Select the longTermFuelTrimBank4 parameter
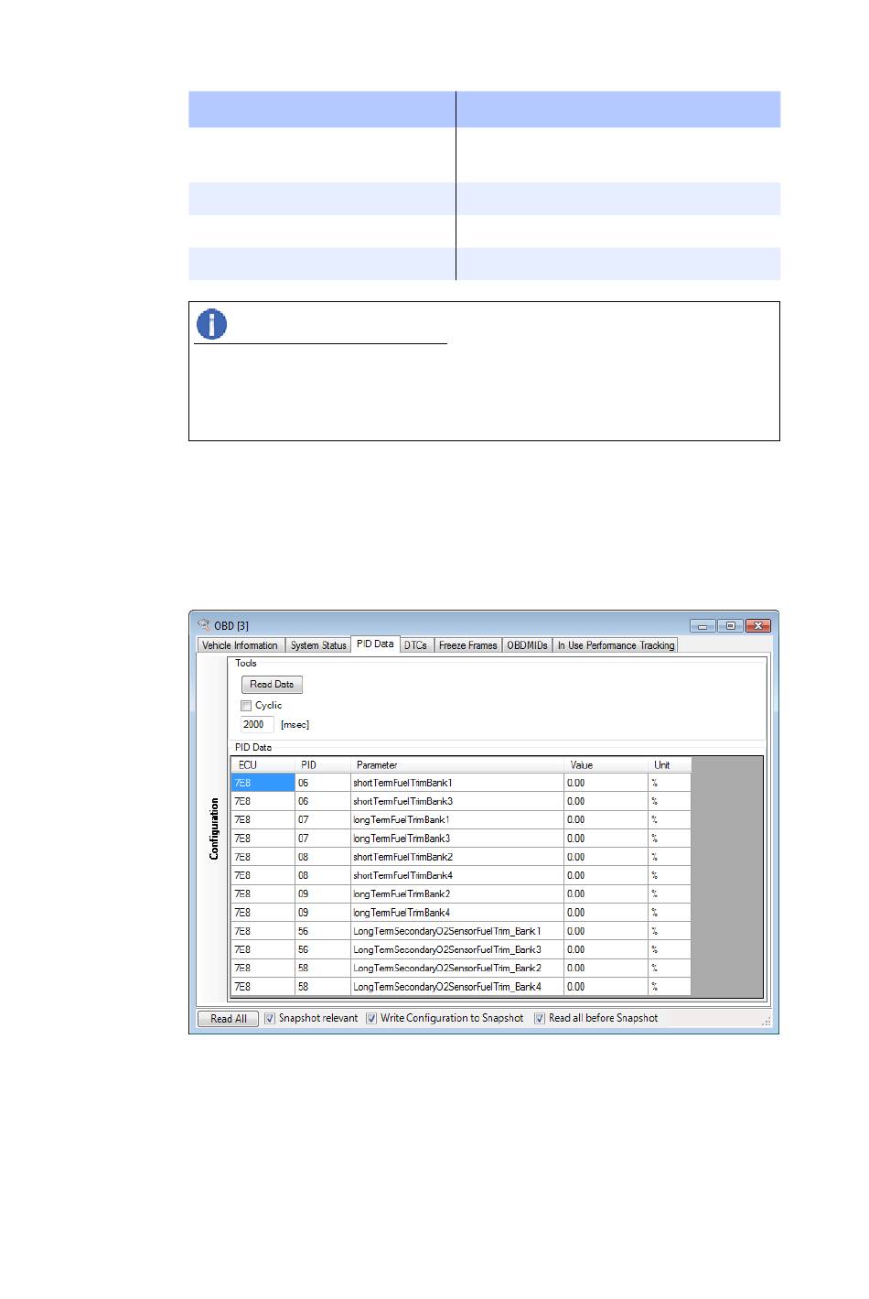 457,913
